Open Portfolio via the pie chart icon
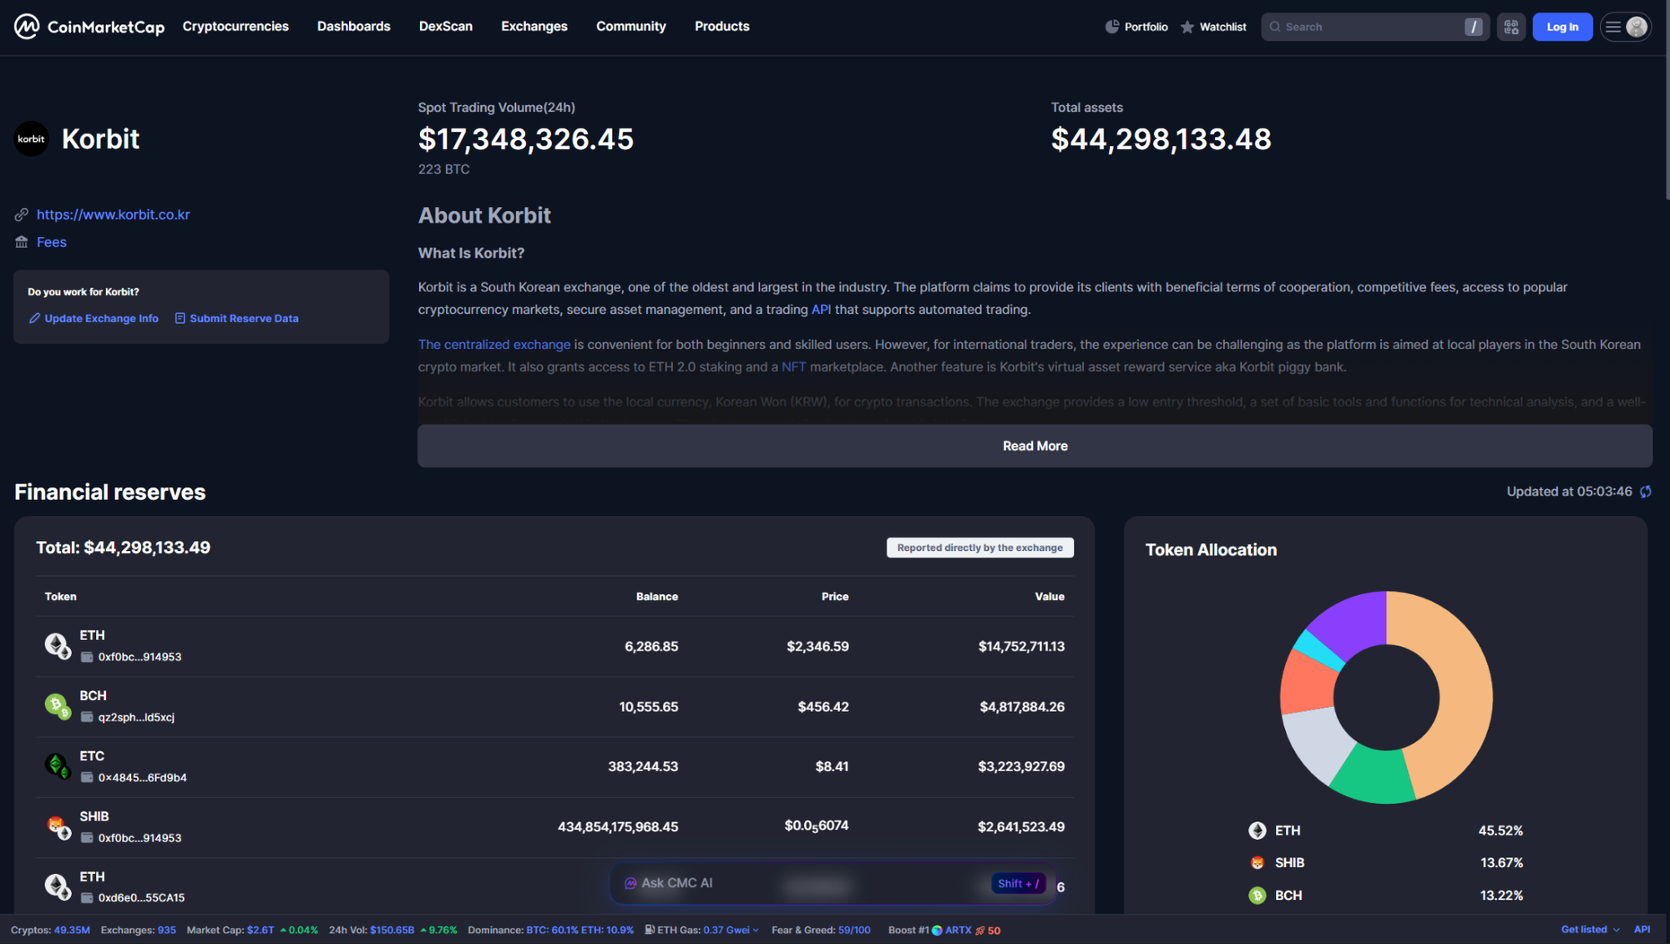Viewport: 1670px width, 944px height. pos(1112,26)
